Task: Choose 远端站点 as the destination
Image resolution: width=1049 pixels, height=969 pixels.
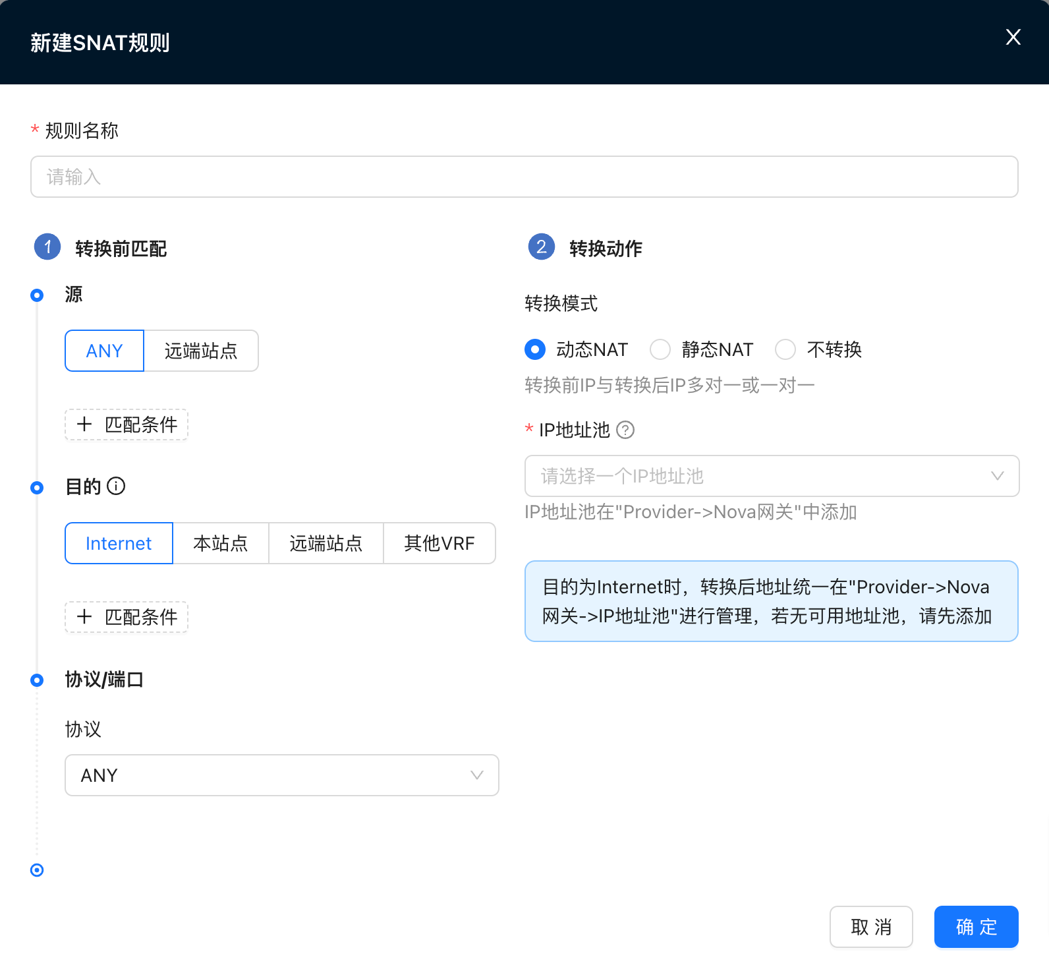Action: (326, 543)
